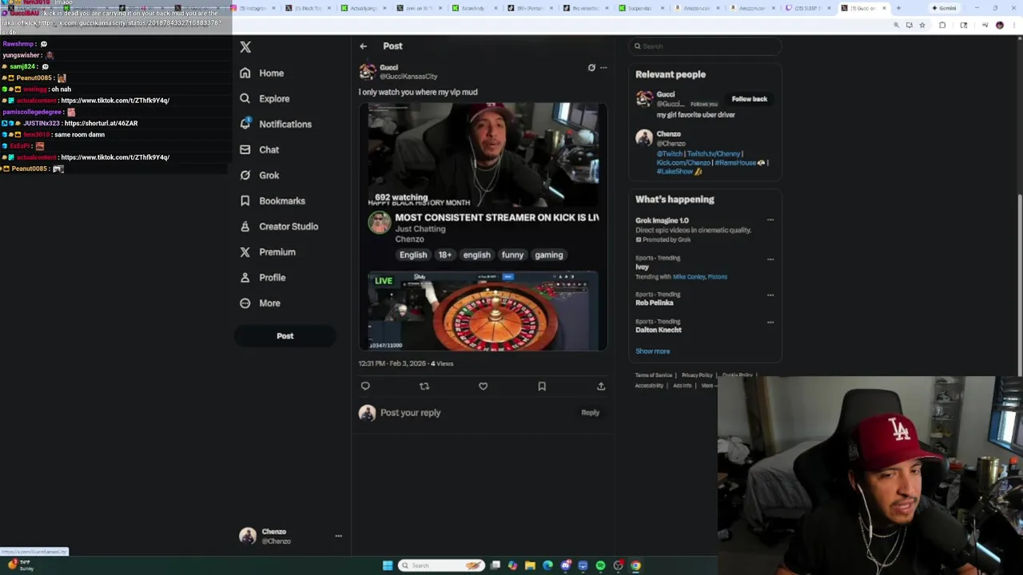Open the Chrome profile avatar
This screenshot has width=1023, height=575.
pyautogui.click(x=999, y=26)
